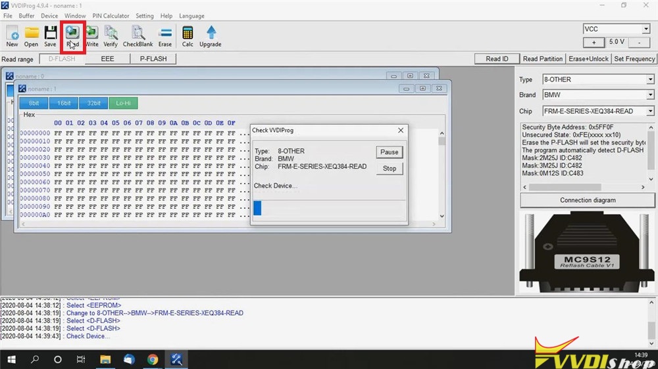
Task: Close the noname : 0 window
Action: click(426, 76)
